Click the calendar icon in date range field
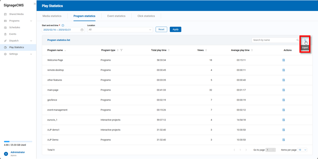Screen dimensions: 318x159 (x=82, y=29)
